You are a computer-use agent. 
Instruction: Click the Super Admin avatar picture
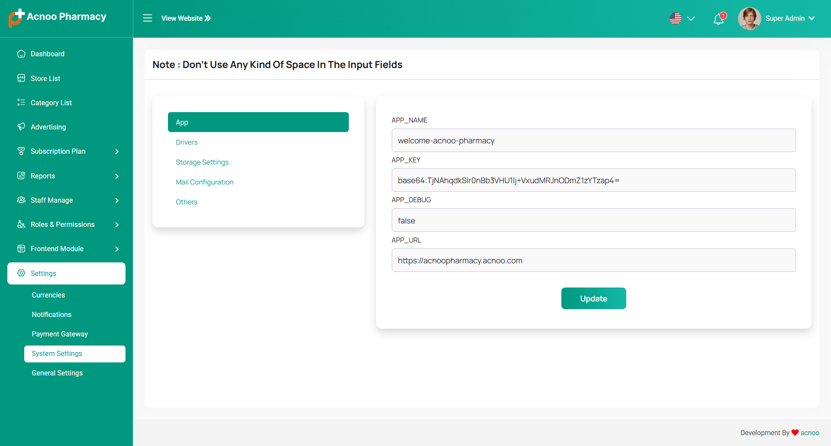(x=749, y=19)
